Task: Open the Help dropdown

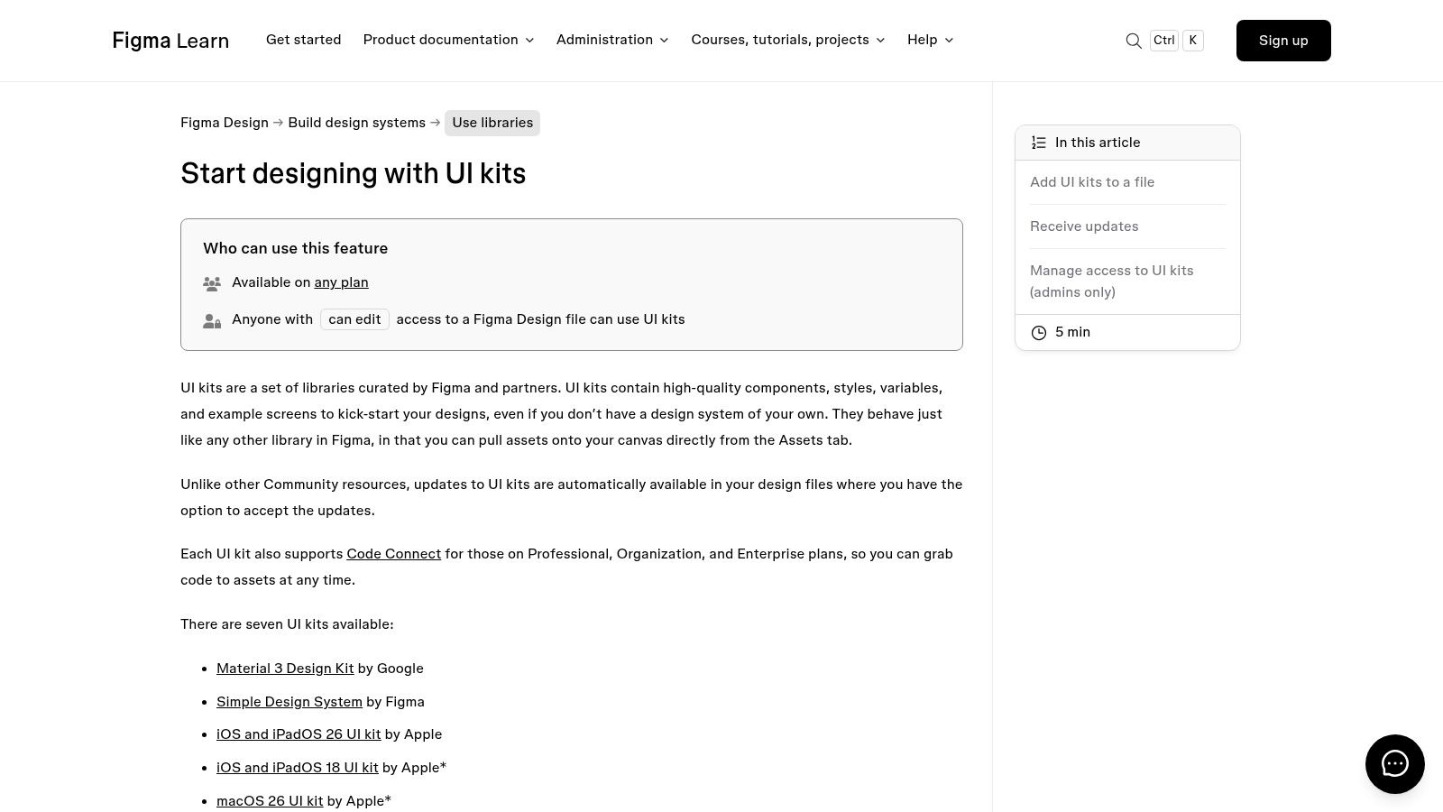Action: (x=923, y=40)
